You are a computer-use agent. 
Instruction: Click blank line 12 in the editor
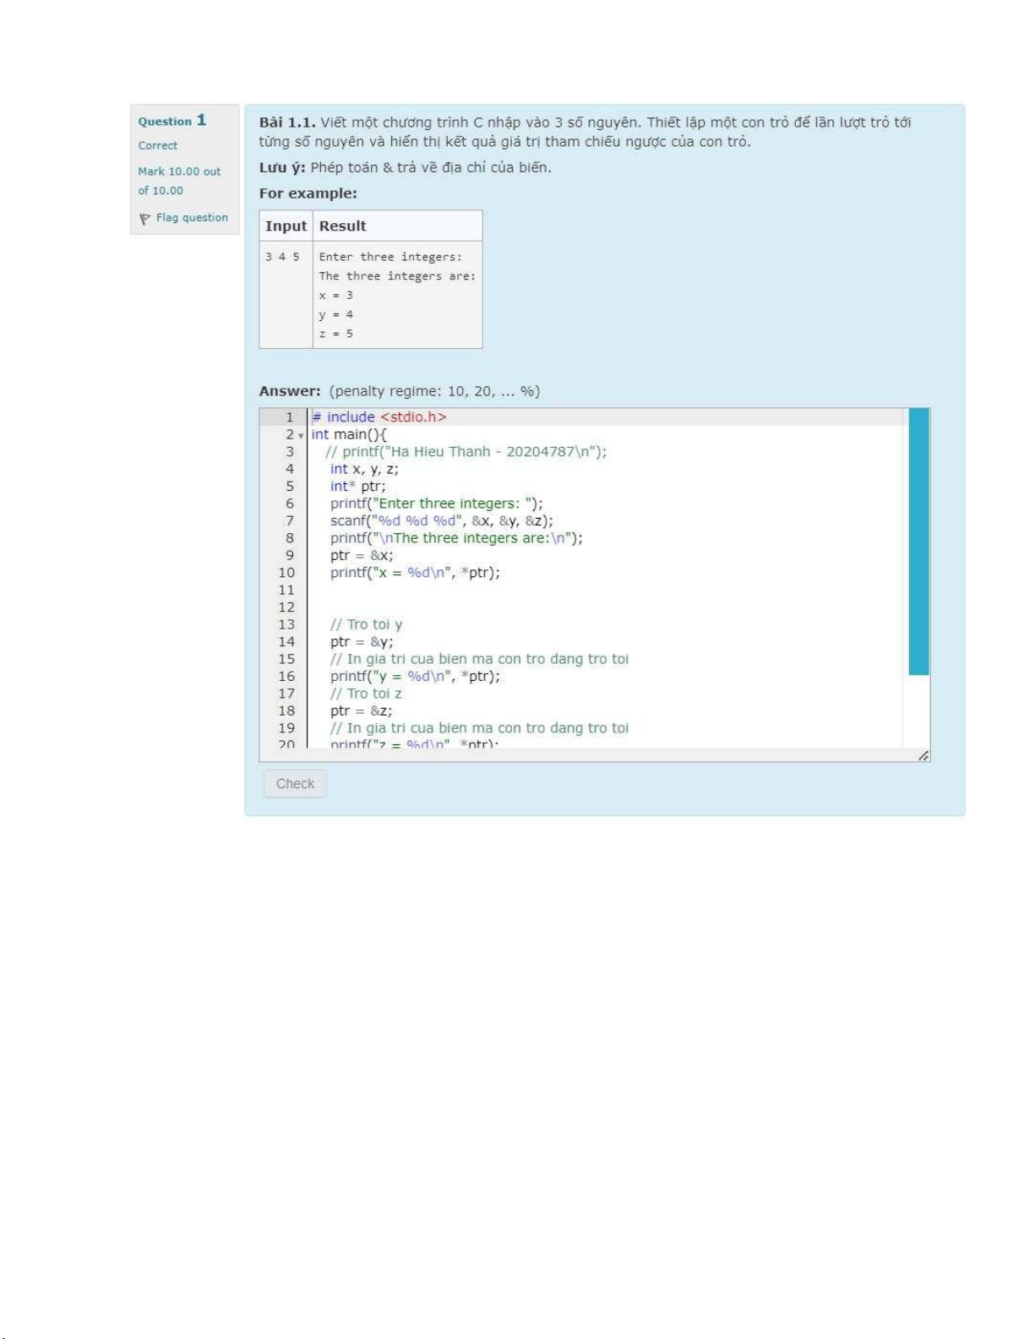(507, 607)
